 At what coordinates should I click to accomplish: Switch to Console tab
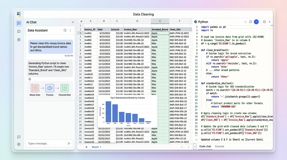coord(219,146)
